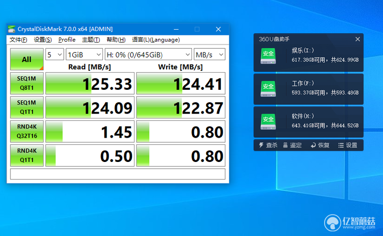Screen dimensions: 383x236
Task: Click the Read [MB/s] column header
Action: click(90, 67)
